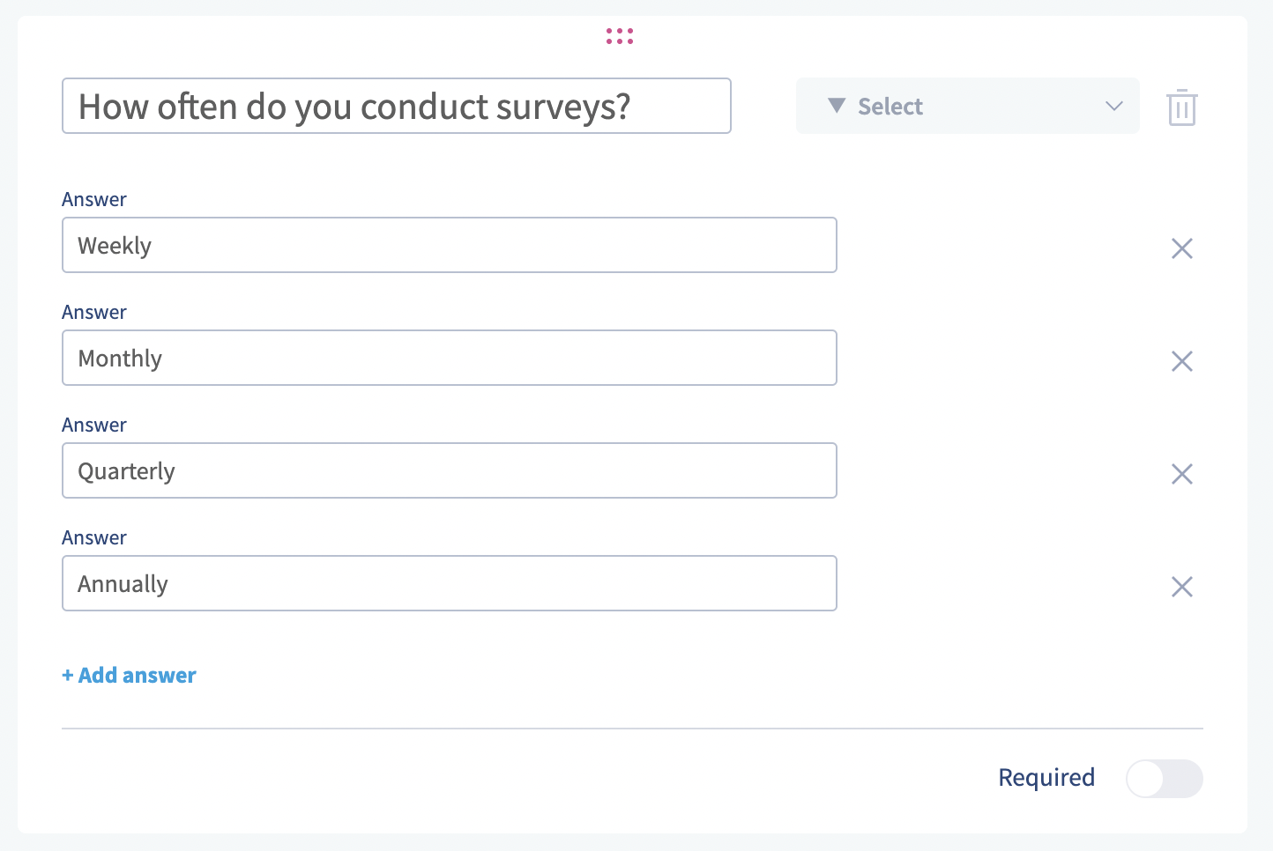Open the Select question type dropdown

click(967, 106)
